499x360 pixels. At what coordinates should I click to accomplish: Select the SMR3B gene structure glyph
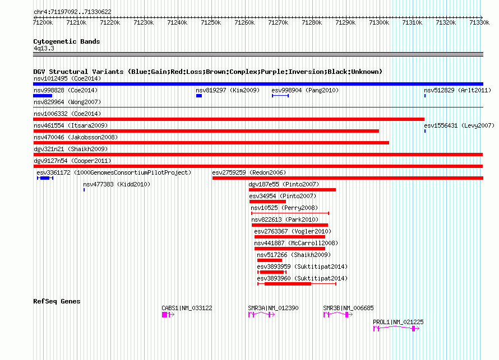click(x=338, y=315)
